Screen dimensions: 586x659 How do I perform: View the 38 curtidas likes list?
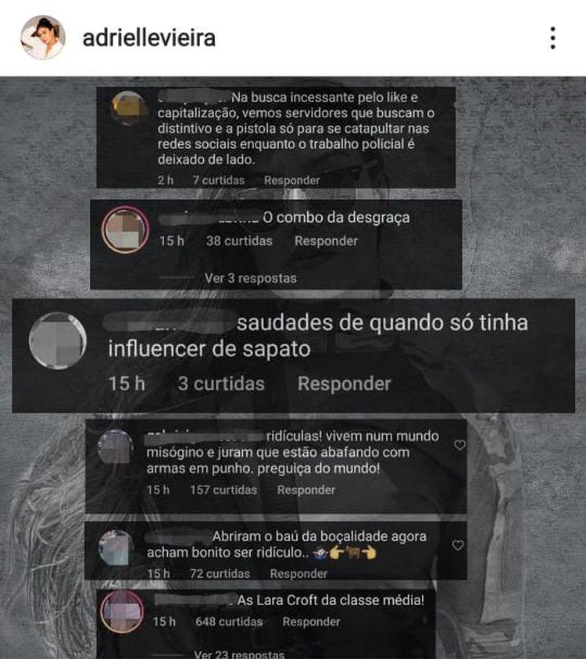[239, 240]
